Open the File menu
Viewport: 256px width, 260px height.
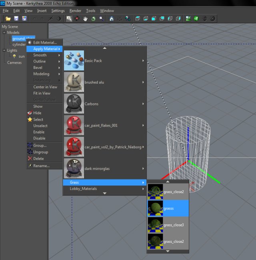tap(6, 11)
